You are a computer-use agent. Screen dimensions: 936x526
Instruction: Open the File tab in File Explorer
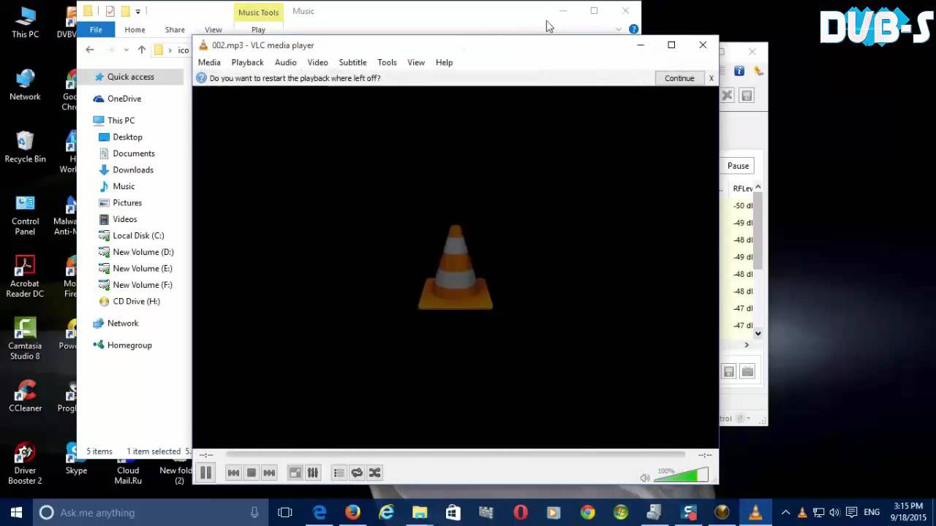click(96, 30)
